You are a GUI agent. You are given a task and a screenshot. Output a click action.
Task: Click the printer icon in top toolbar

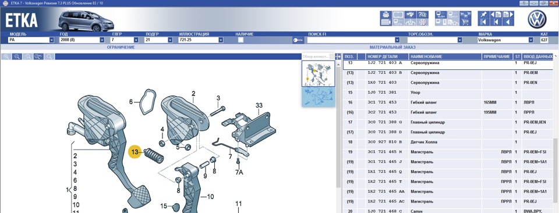pyautogui.click(x=385, y=15)
